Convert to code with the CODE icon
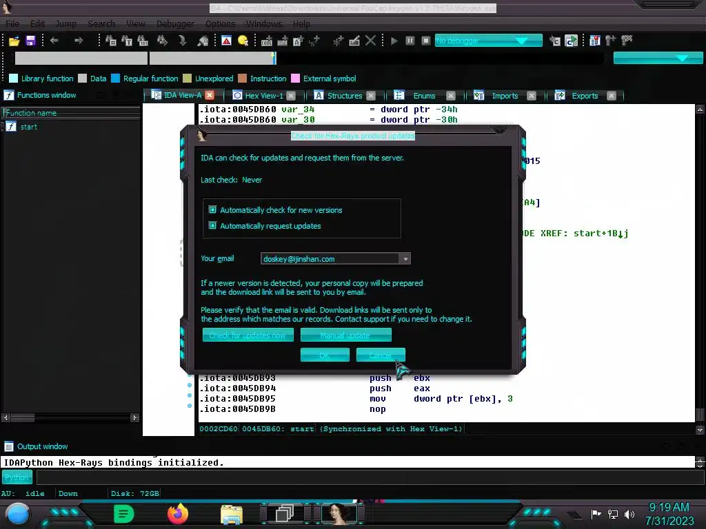 tap(267, 41)
